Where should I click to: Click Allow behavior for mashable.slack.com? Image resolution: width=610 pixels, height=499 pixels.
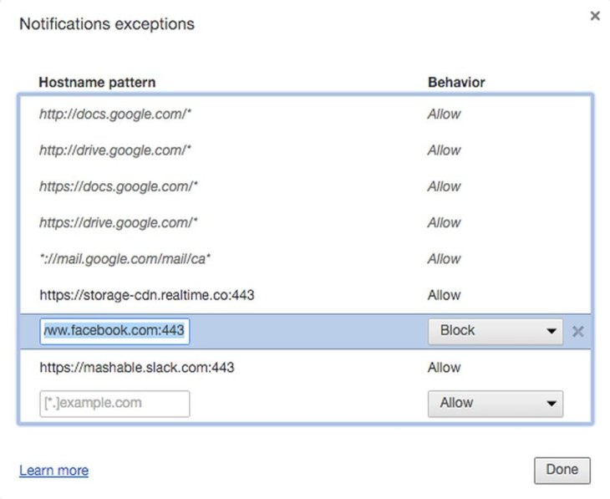(x=444, y=367)
